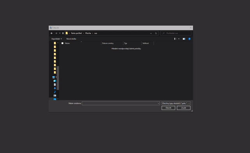Sort by the Velikost column
The height and width of the screenshot is (153, 250).
pos(146,43)
